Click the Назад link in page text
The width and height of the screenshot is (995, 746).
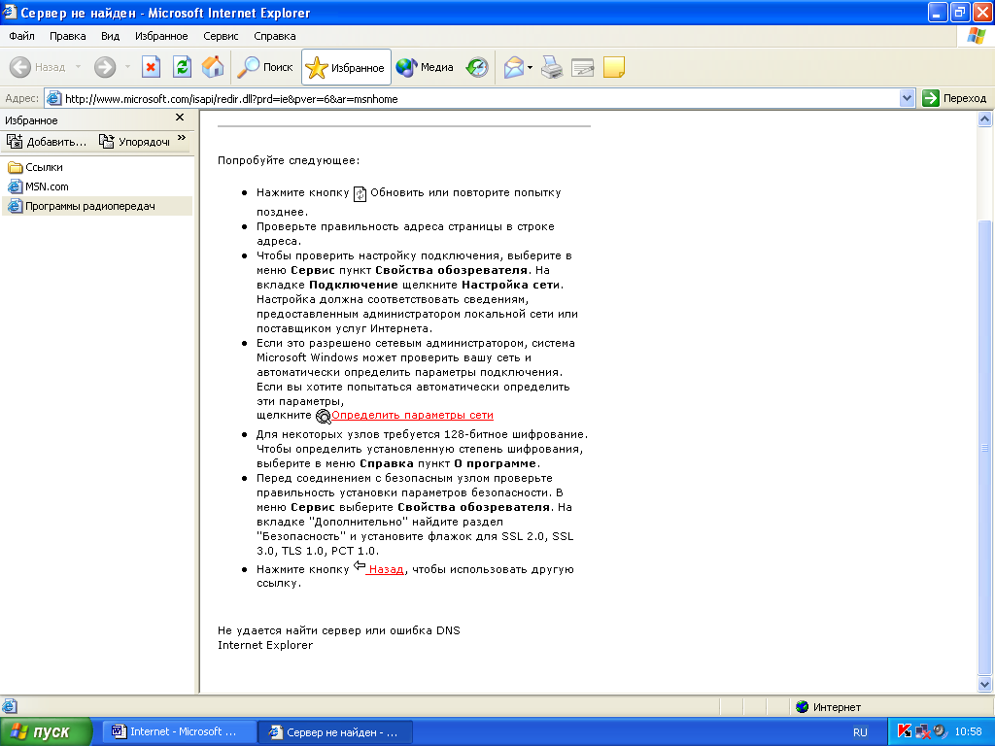tap(386, 569)
